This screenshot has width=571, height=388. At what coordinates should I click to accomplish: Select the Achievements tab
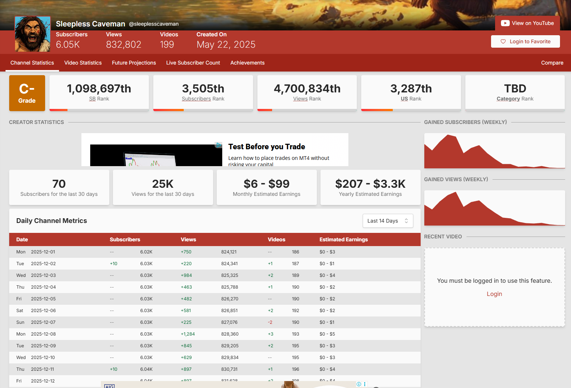coord(247,63)
